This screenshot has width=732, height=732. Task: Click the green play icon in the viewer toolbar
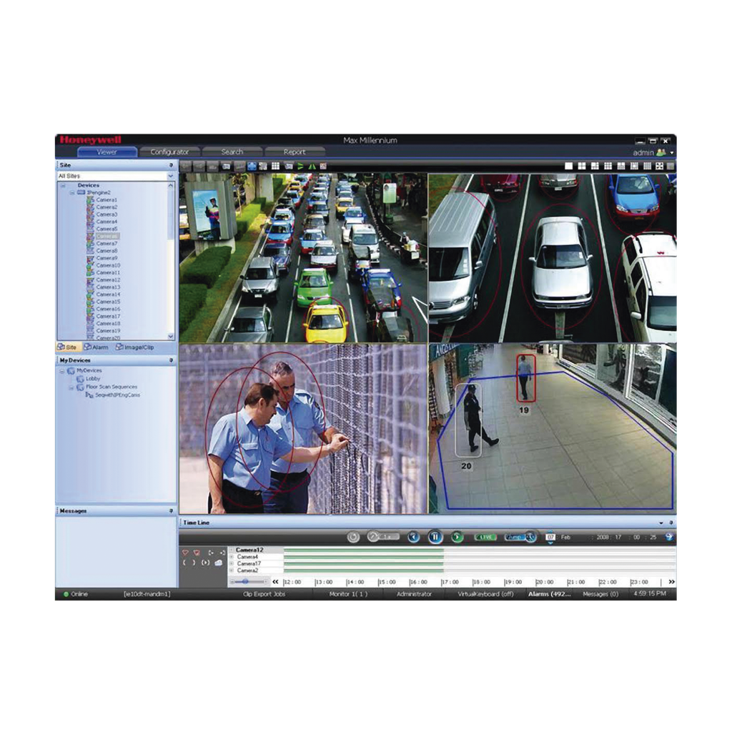coord(299,166)
